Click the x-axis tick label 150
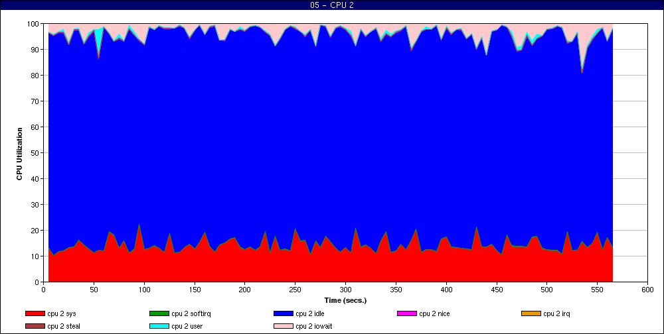664x334 pixels. [195, 290]
